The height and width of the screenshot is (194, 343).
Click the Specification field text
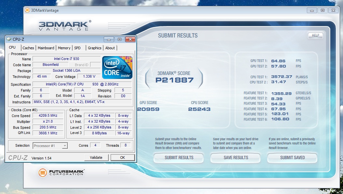click(82, 84)
